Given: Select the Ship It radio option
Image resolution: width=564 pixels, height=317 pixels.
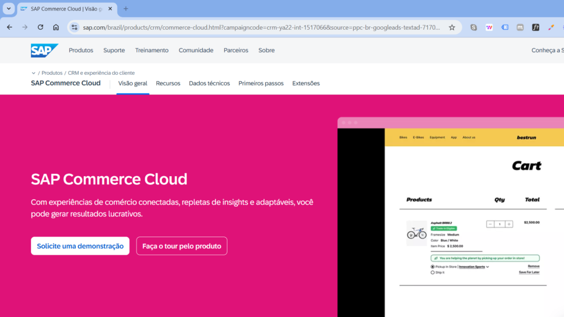Looking at the screenshot, I should [x=432, y=272].
